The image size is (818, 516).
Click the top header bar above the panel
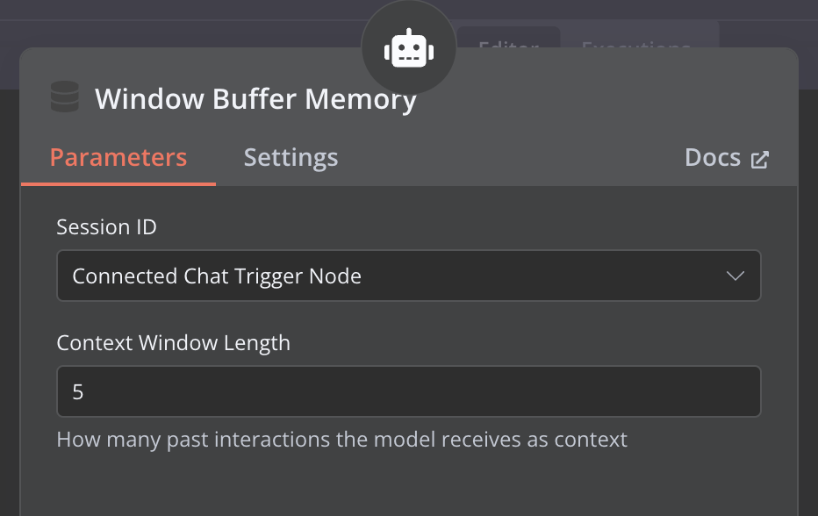tap(176, 11)
